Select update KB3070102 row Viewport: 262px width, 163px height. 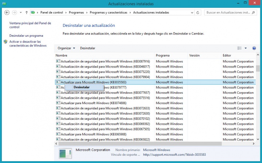pos(155,119)
